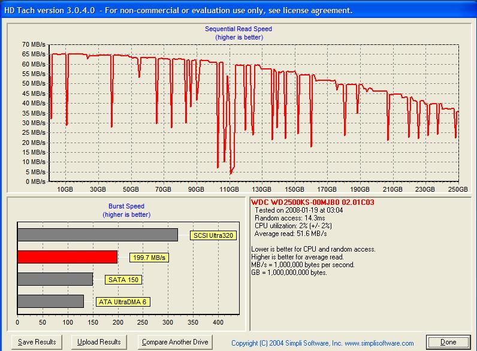Click the ATA UltraDMA 6 label
Screen dimensions: 477x351
coord(123,302)
